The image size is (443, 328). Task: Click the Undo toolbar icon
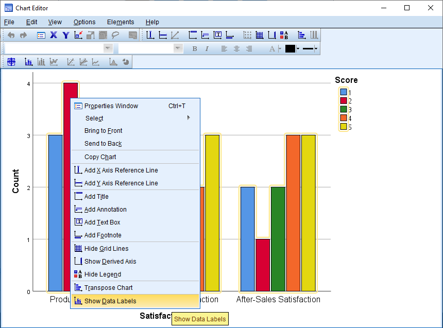11,35
